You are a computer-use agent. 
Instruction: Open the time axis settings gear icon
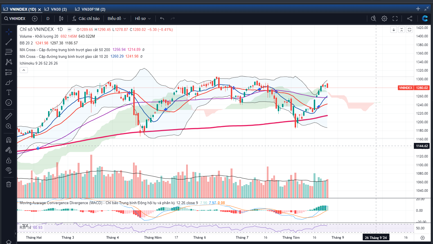coord(422,238)
